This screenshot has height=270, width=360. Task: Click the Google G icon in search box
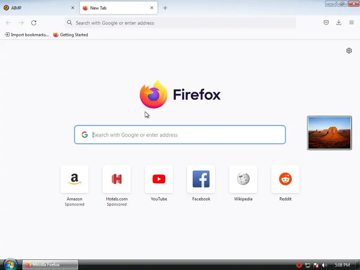(84, 135)
